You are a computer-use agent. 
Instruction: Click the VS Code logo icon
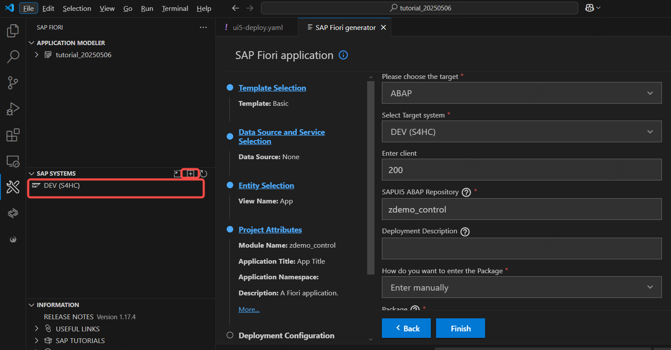point(10,8)
